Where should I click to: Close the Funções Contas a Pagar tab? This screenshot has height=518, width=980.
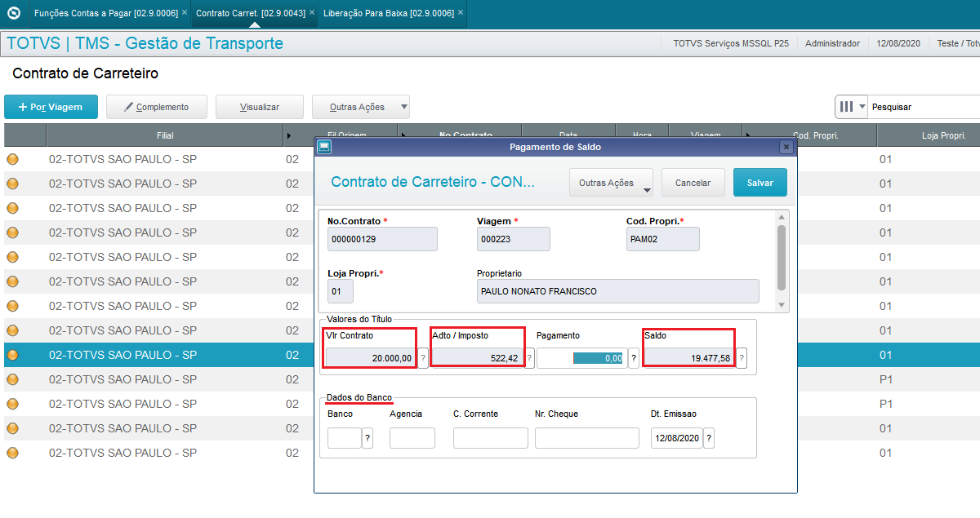(x=185, y=13)
